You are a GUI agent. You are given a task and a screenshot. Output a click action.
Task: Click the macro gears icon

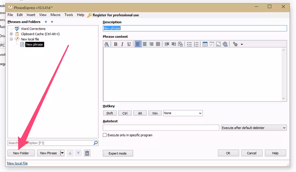(x=235, y=44)
